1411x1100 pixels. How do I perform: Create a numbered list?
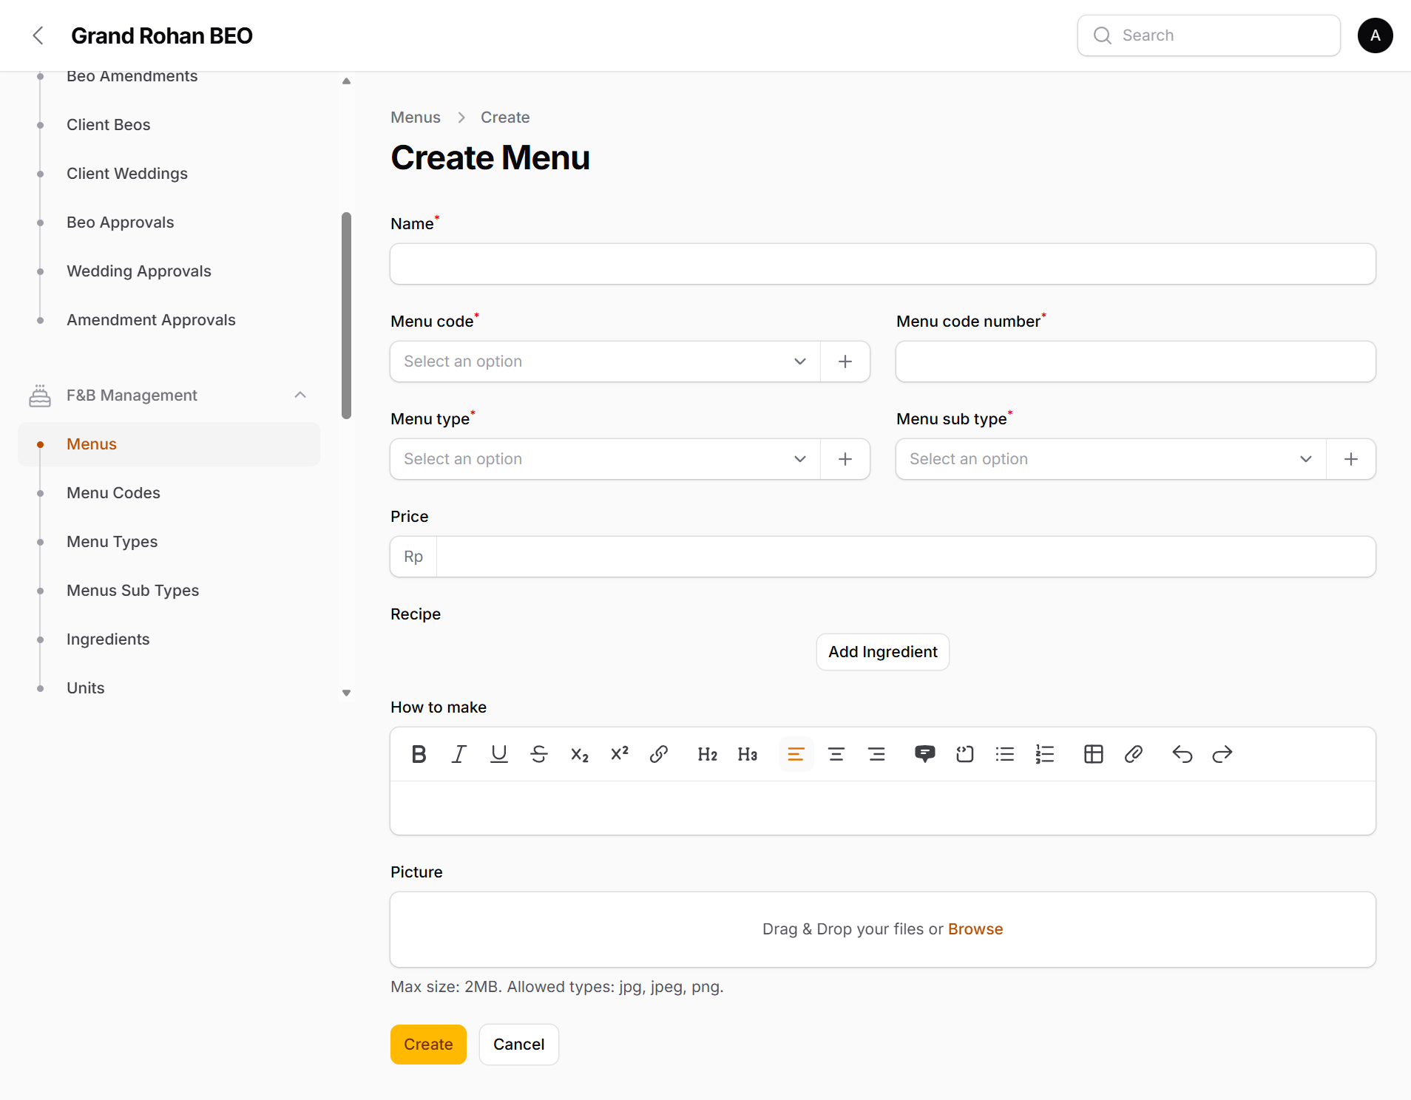tap(1045, 754)
